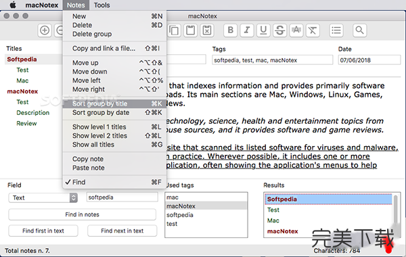Select the softpedia tag in Used tags
The width and height of the screenshot is (406, 257).
pyautogui.click(x=206, y=215)
